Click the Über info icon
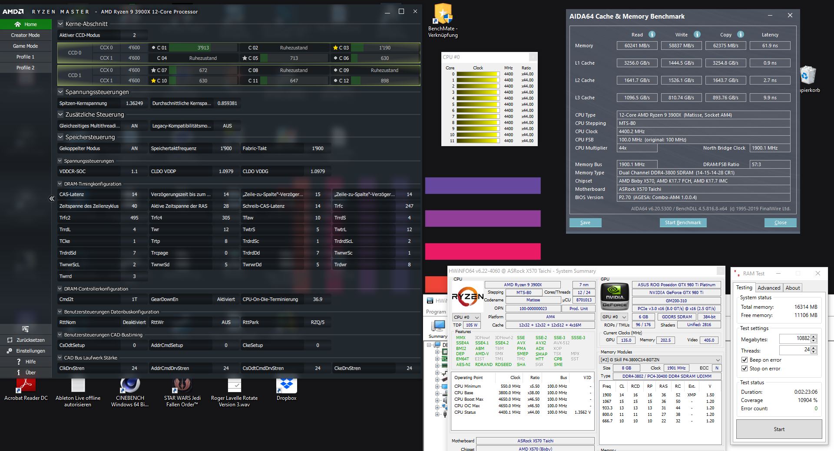 18,373
